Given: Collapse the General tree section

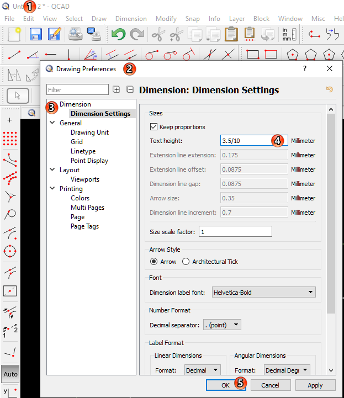Looking at the screenshot, I should pos(52,123).
